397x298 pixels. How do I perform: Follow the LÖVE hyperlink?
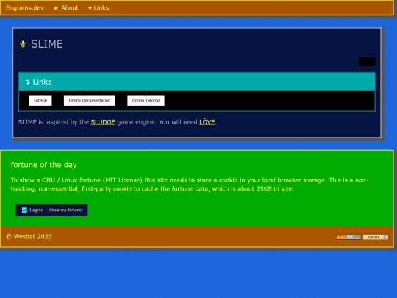pyautogui.click(x=207, y=122)
